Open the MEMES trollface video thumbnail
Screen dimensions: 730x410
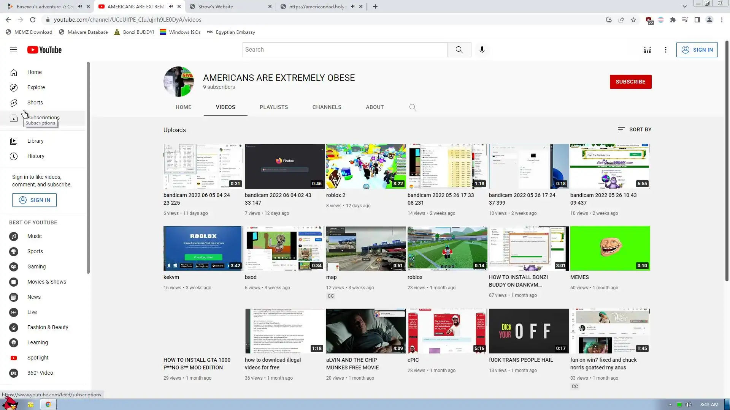pyautogui.click(x=610, y=248)
